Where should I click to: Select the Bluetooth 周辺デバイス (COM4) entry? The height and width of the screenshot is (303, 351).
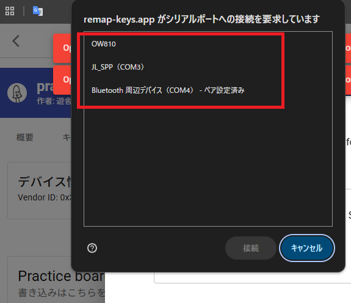tap(208, 90)
